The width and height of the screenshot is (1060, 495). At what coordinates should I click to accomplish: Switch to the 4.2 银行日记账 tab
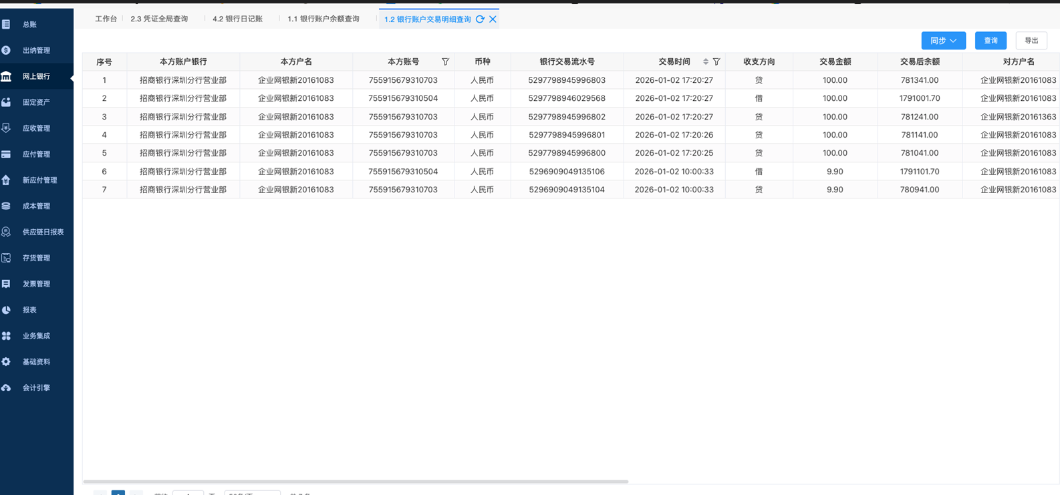(x=237, y=19)
